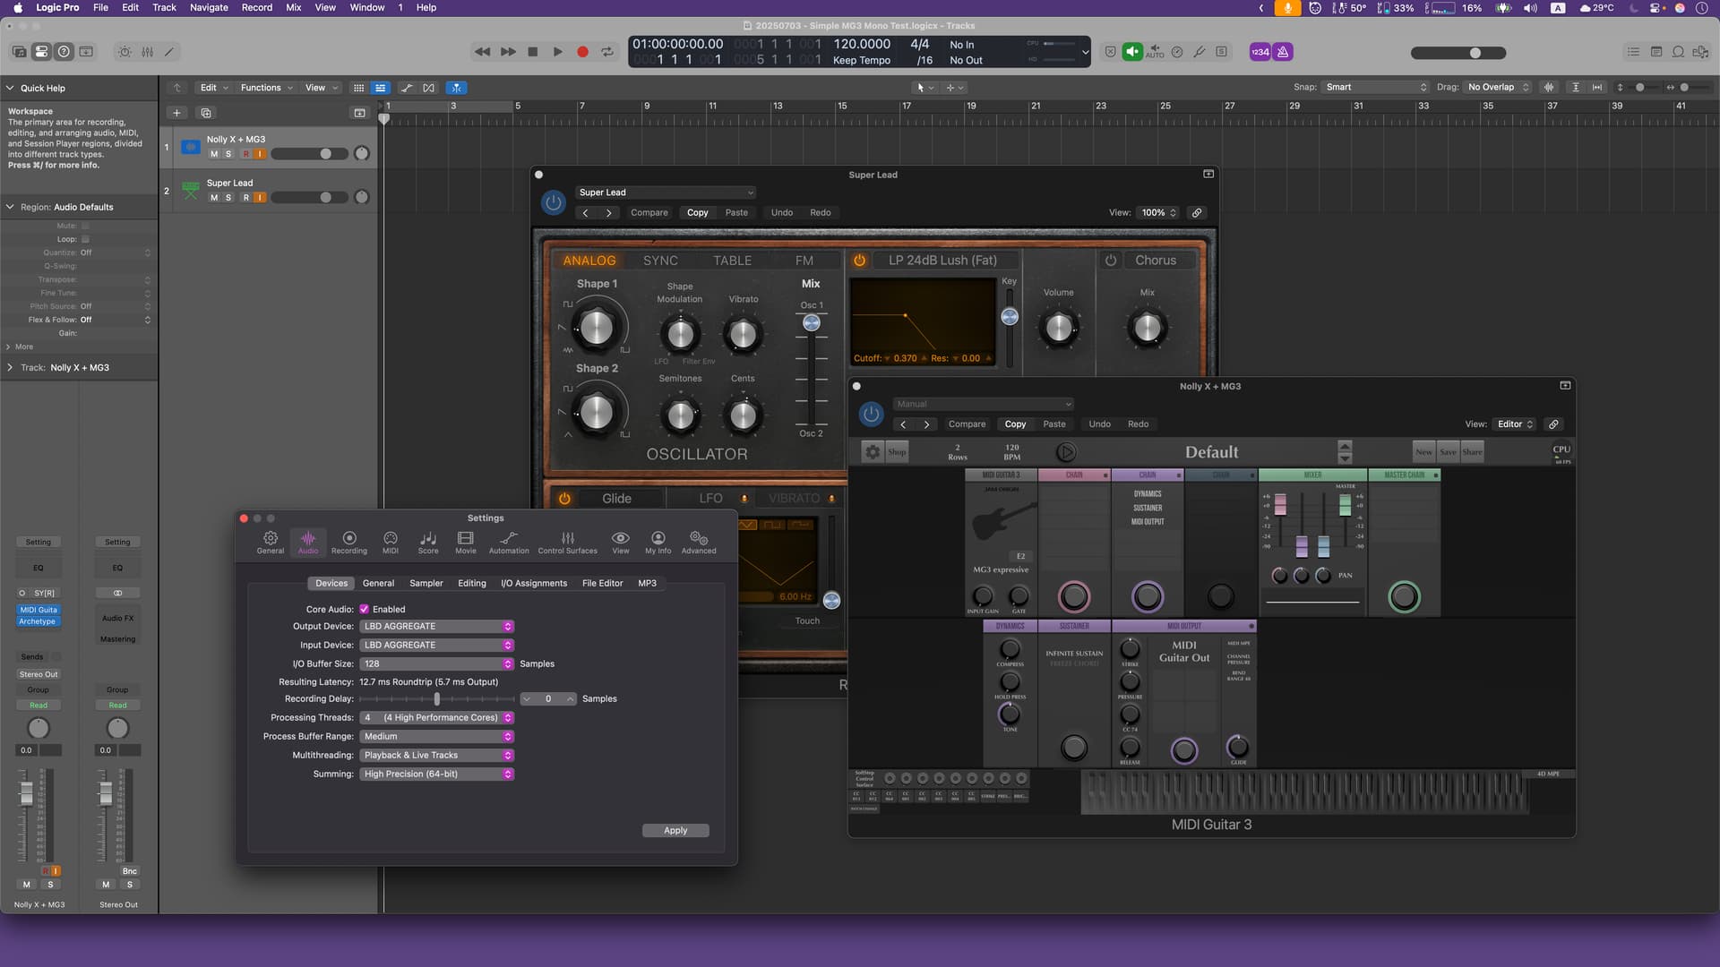Switch to I/O Assignments tab in Settings
The height and width of the screenshot is (967, 1720).
click(534, 584)
